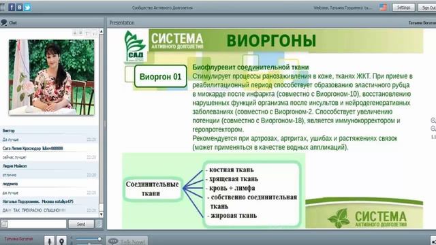Adjust the upper volume slider
Viewport: 436px width, 245px height.
pyautogui.click(x=89, y=239)
